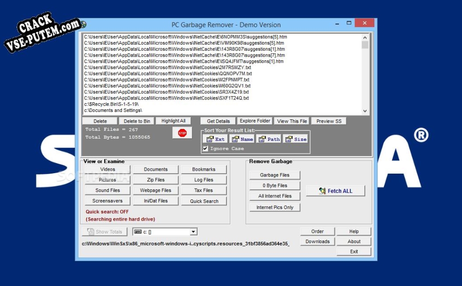Collapse the drive list dropdown arrow
The height and width of the screenshot is (286, 462).
194,231
